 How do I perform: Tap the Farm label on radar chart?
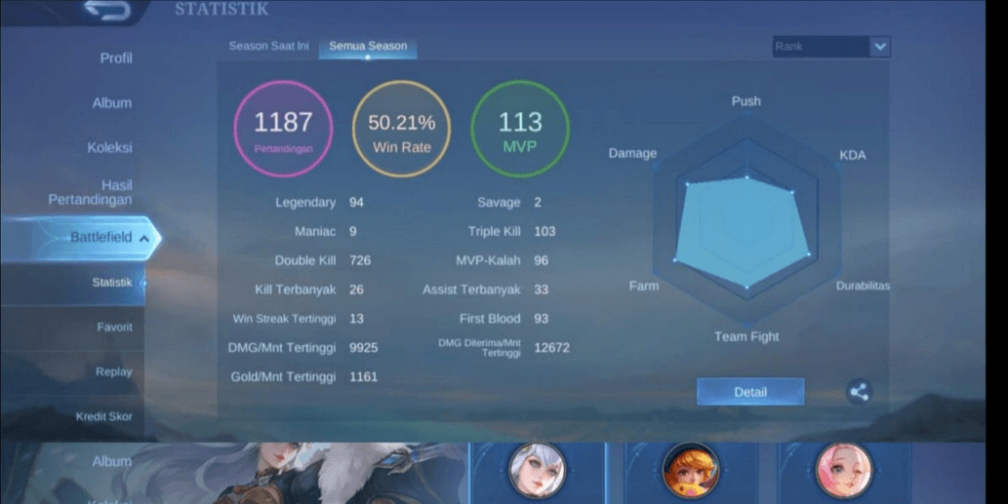point(643,287)
